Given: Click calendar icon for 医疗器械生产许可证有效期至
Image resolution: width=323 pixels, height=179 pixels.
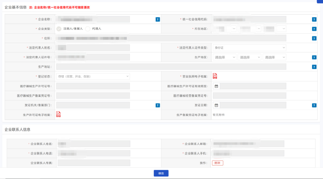Looking at the screenshot, I should point(216,86).
